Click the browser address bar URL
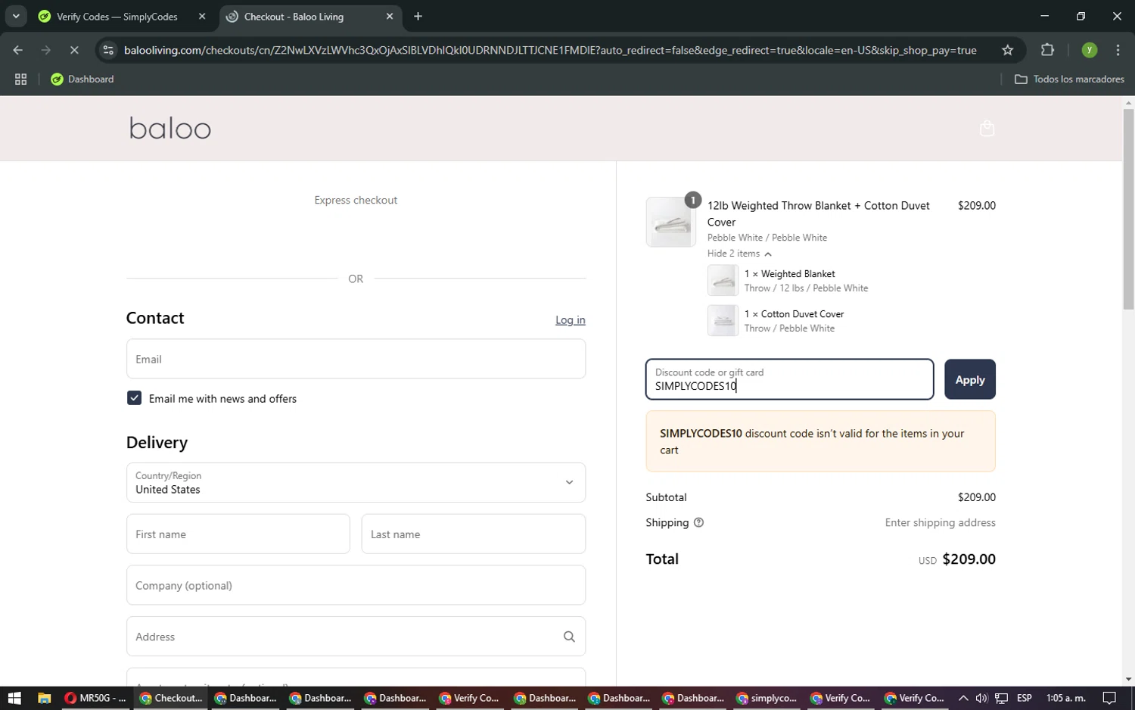 click(550, 50)
